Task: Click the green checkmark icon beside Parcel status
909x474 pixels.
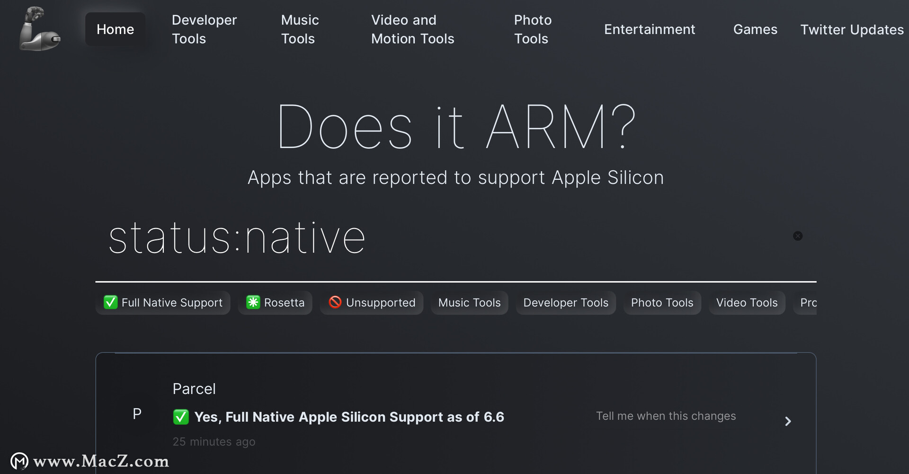Action: click(181, 417)
